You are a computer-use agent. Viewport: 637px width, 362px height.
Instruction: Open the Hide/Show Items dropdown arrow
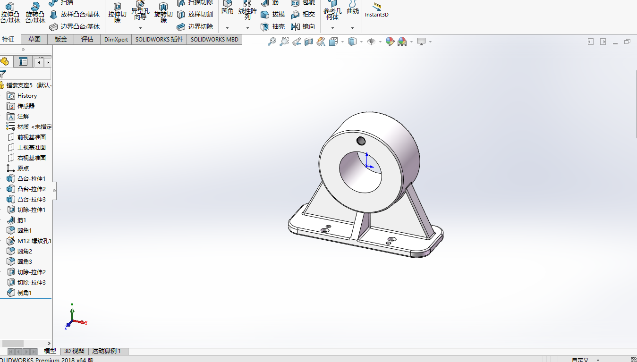pyautogui.click(x=380, y=42)
